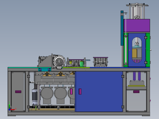Image resolution: width=159 pixels, height=119 pixels.
Task: Click the teal mounting block below the blower bracket
Action: (45, 70)
